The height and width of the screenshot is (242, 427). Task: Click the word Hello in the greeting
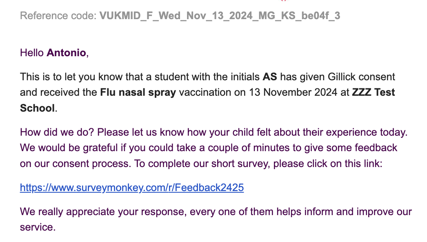pos(32,53)
